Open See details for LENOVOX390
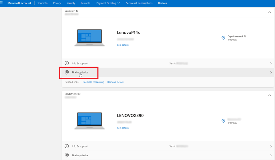275x160 pixels. tap(123, 128)
